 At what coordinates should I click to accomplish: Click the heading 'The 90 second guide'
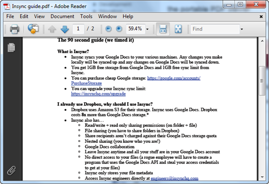click(95, 40)
